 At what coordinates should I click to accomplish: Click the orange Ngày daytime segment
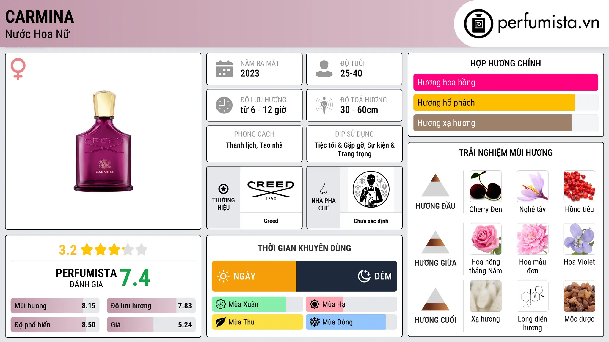tap(254, 276)
